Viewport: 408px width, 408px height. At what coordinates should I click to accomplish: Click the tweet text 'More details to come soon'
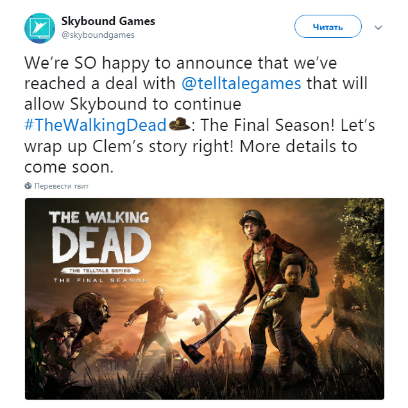[191, 156]
